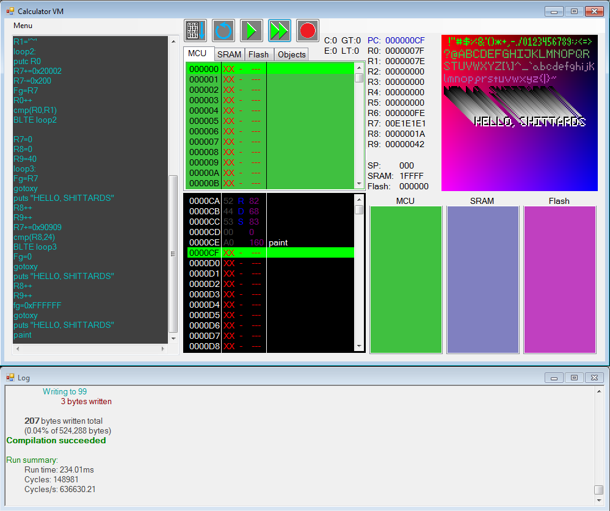This screenshot has height=511, width=610.
Task: Click the 'Compilation succeeded' log message
Action: 56,440
